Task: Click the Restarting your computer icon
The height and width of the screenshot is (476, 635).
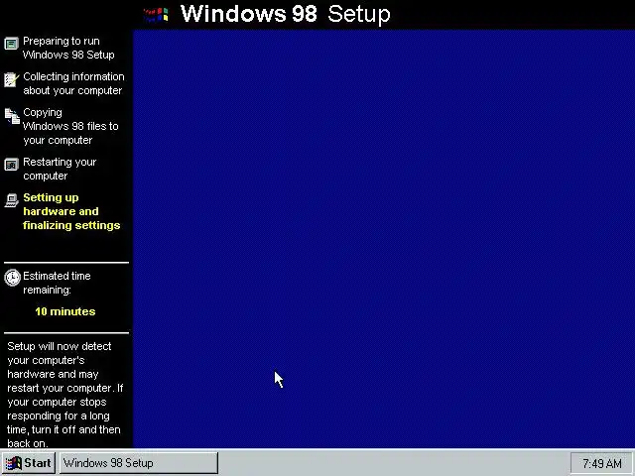Action: [11, 165]
